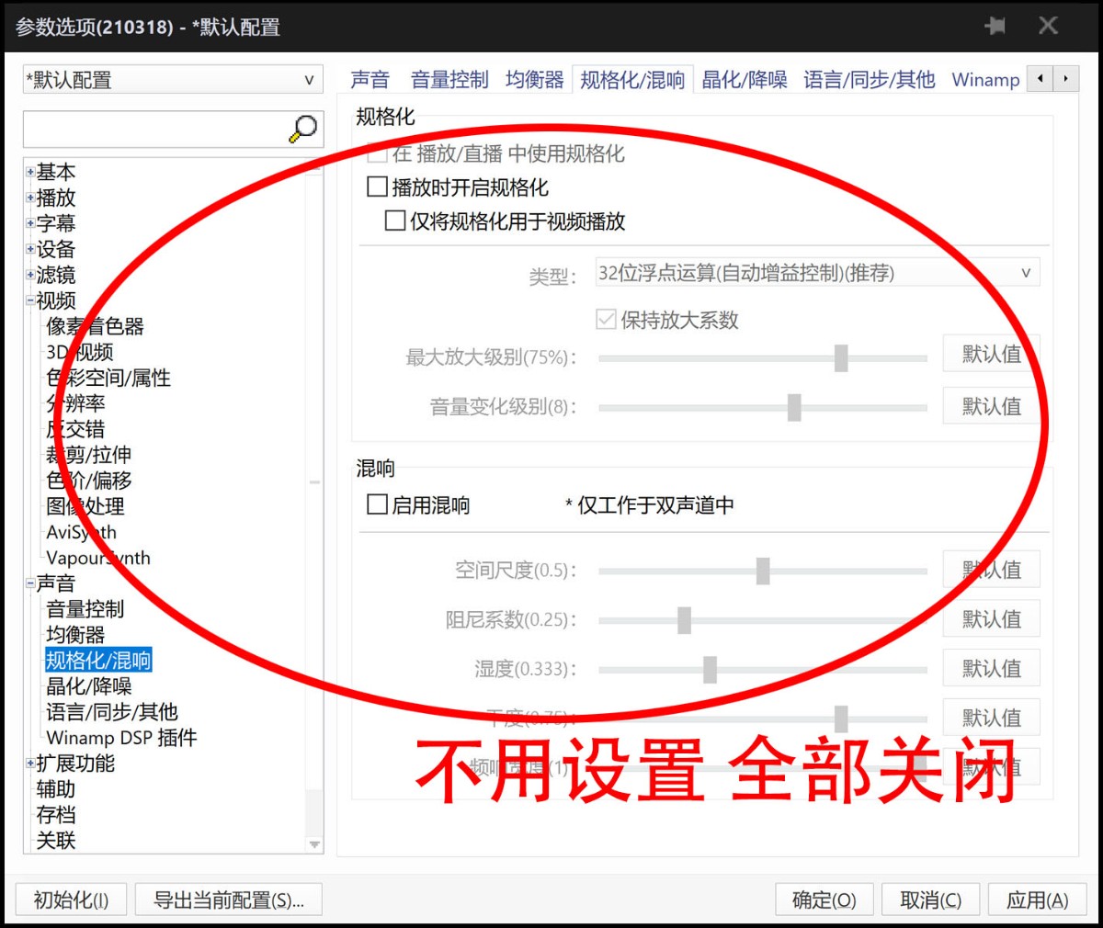Switch to the 语言/同步/其他 tab
The width and height of the screenshot is (1103, 928).
(x=869, y=80)
